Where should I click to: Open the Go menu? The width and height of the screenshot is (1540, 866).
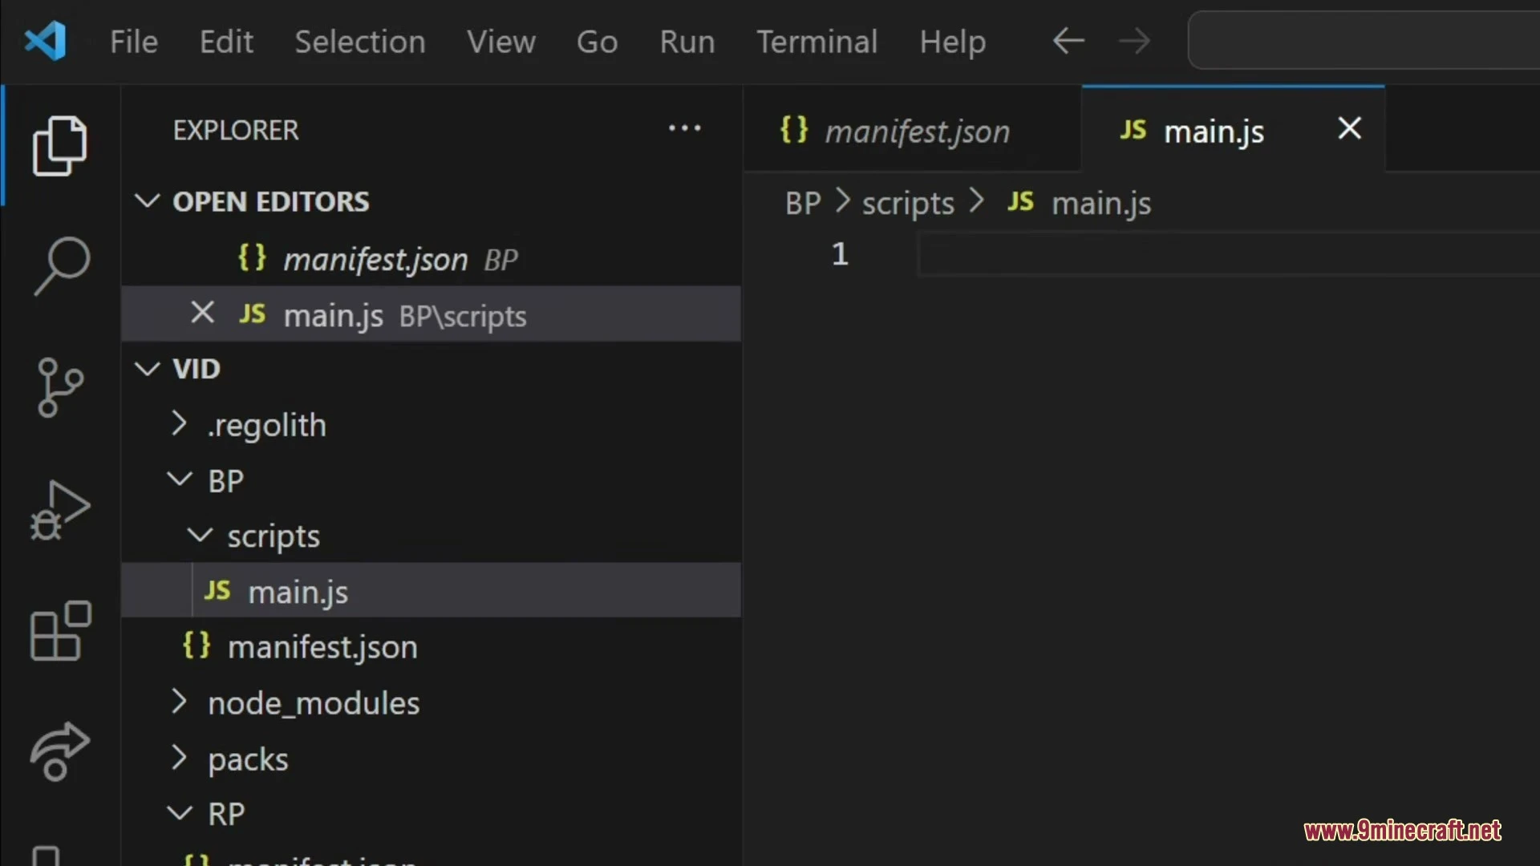point(598,41)
